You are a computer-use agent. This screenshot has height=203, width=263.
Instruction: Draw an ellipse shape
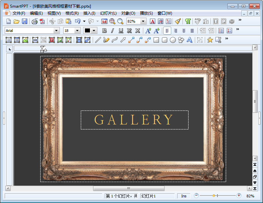coord(173,40)
